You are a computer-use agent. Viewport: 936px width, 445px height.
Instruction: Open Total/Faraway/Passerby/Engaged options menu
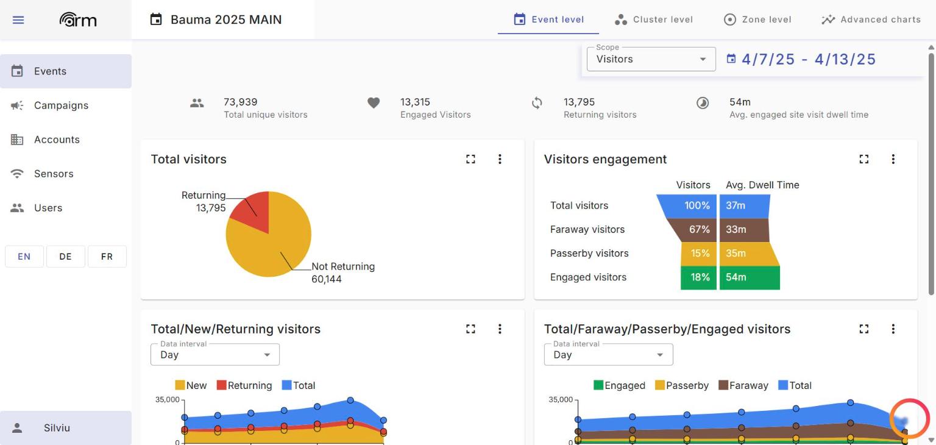pos(893,329)
